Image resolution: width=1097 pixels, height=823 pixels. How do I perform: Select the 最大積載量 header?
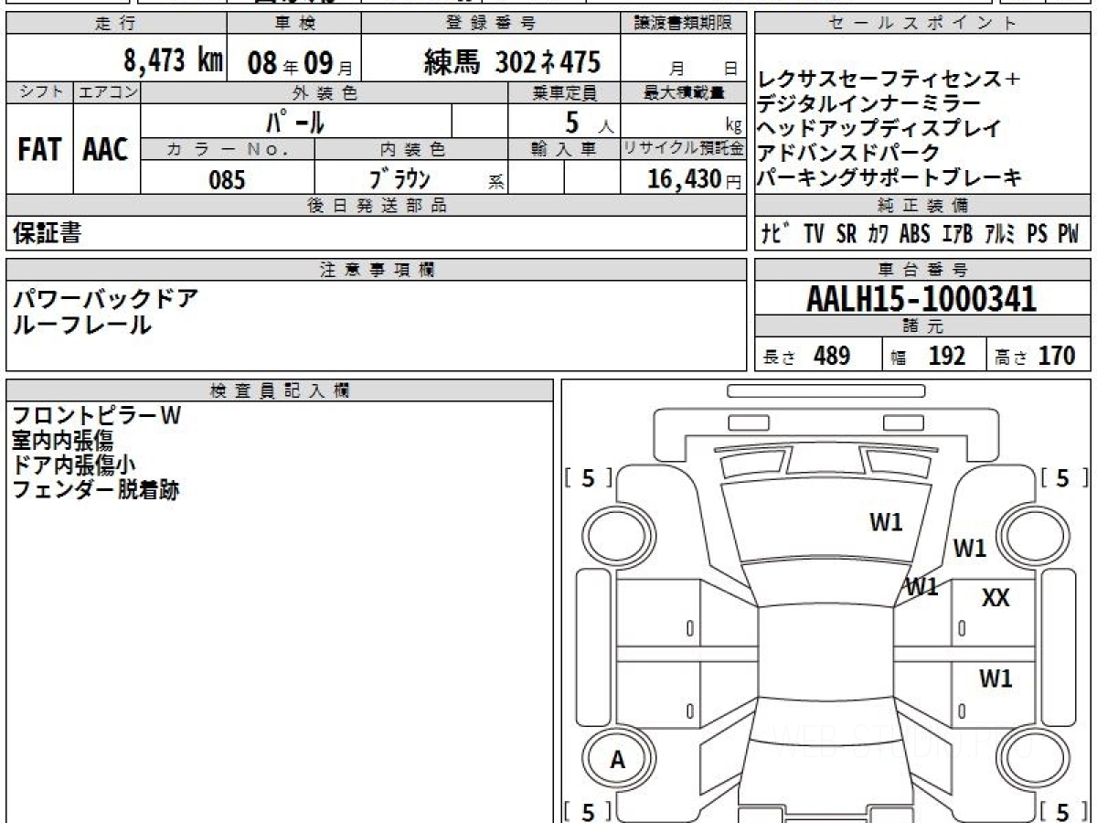[x=684, y=92]
